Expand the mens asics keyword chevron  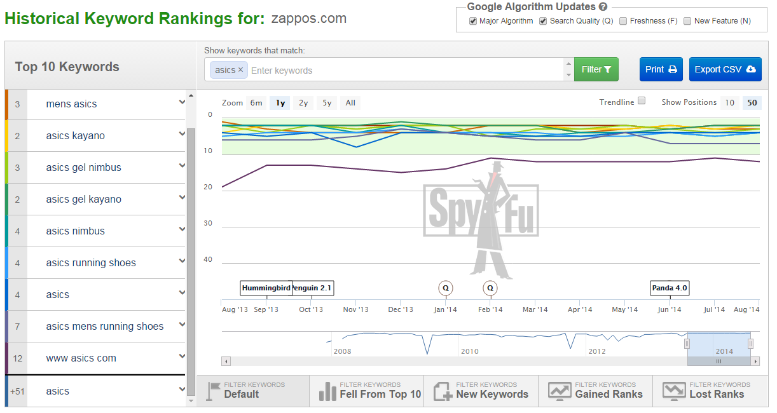coord(182,102)
